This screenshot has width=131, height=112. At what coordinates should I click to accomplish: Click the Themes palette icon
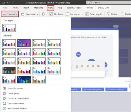4,14
